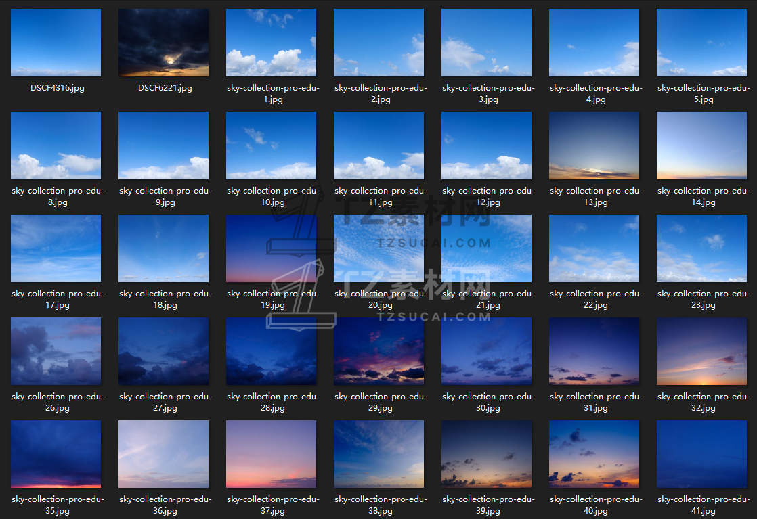Open thumbnail sky-collection-pro-edu-1.jpg
The width and height of the screenshot is (757, 519).
click(272, 43)
